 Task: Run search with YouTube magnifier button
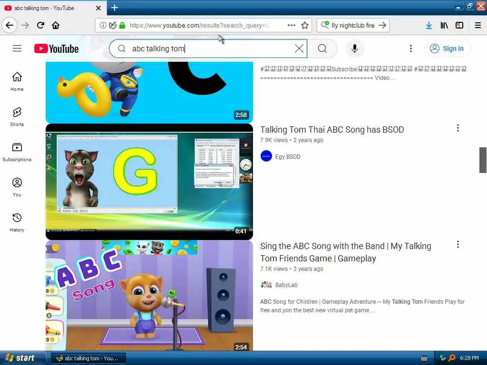point(322,48)
